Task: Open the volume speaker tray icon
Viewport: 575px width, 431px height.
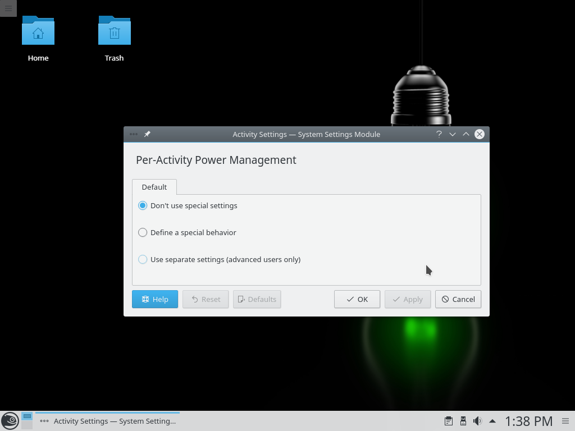Action: 477,421
